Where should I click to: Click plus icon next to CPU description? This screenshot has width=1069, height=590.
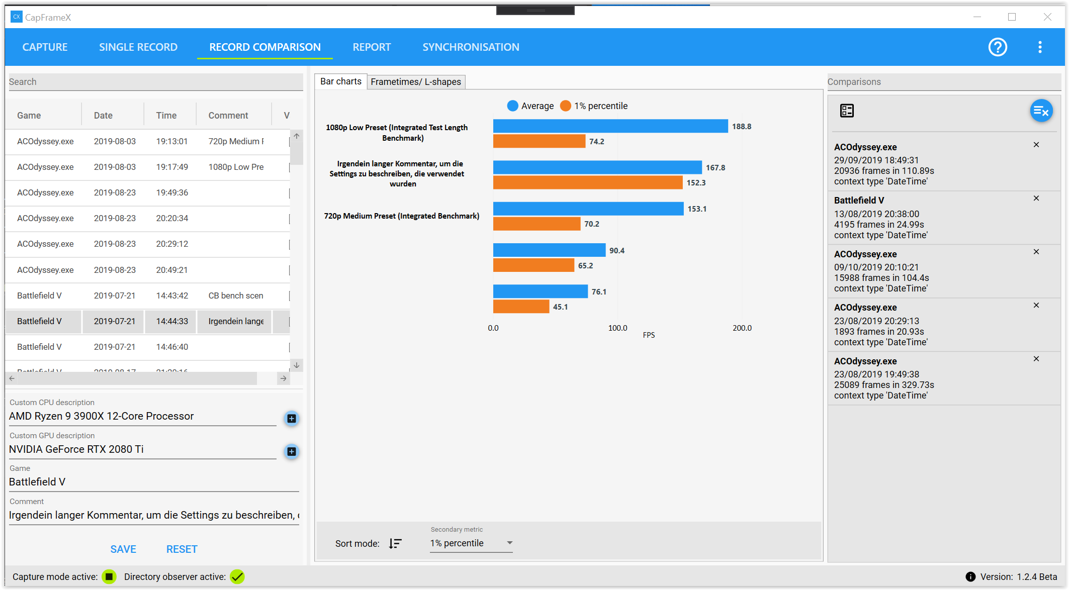291,418
